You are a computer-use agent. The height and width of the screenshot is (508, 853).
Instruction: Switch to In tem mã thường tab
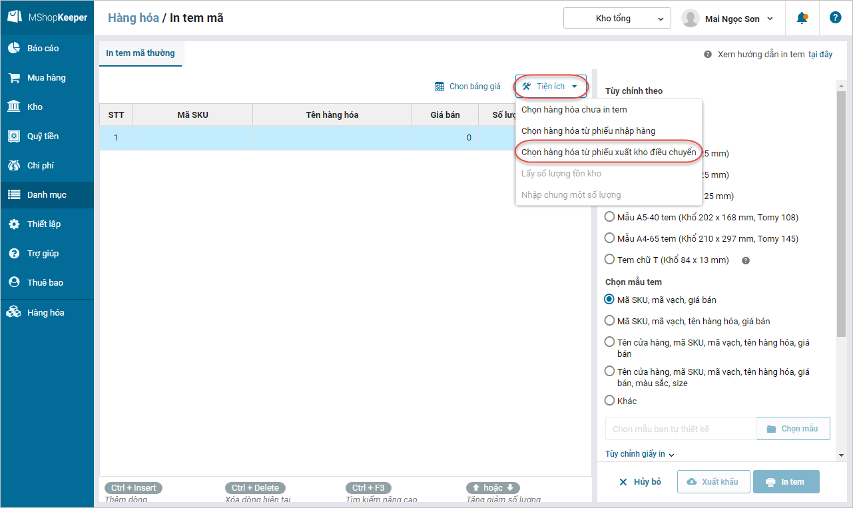[141, 53]
